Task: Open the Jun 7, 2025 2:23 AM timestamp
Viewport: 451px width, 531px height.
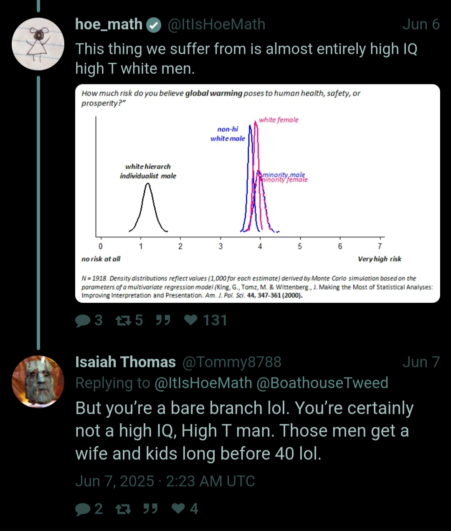Action: point(165,481)
